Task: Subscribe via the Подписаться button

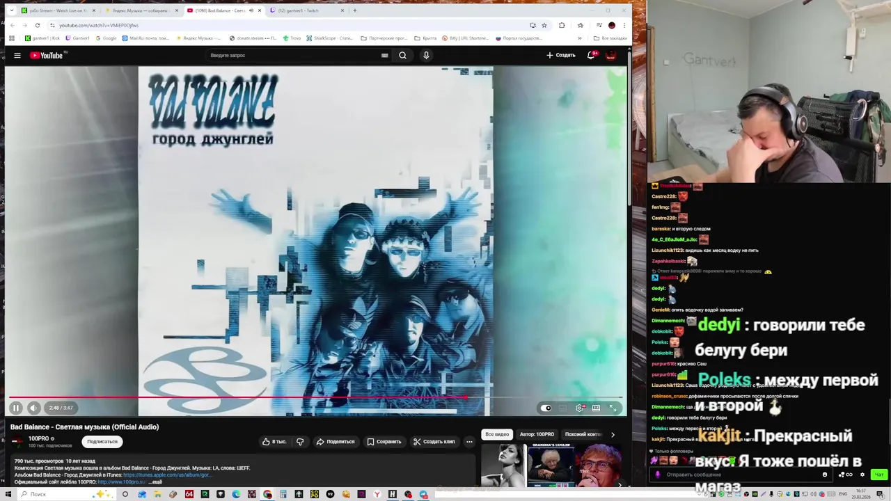Action: 102,441
